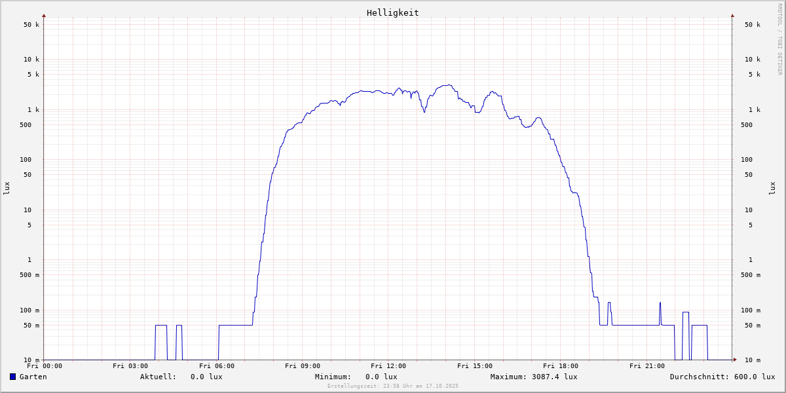Click the Minimum 0.0 lux value
786x393 pixels.
coord(381,377)
